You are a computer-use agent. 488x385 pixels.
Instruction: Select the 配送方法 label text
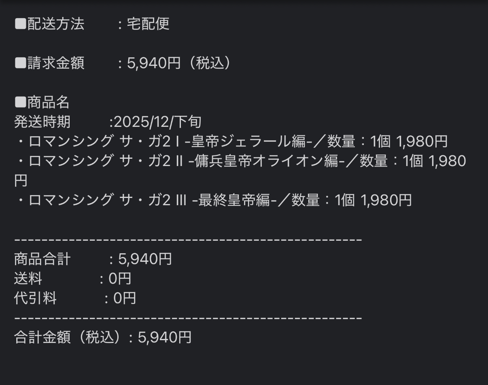tap(56, 24)
